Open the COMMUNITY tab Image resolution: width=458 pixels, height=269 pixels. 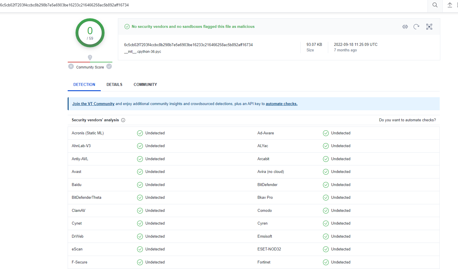pos(145,84)
